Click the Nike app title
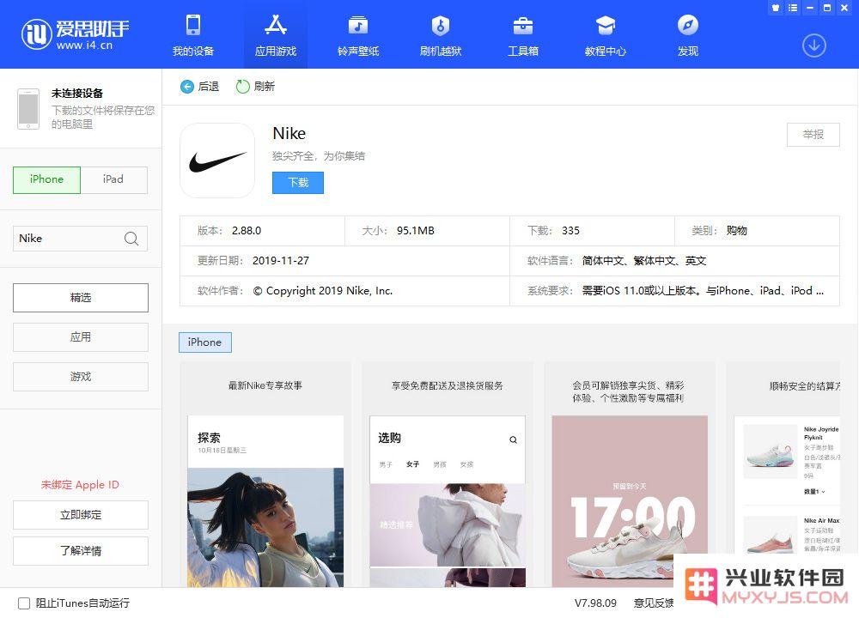 click(289, 134)
